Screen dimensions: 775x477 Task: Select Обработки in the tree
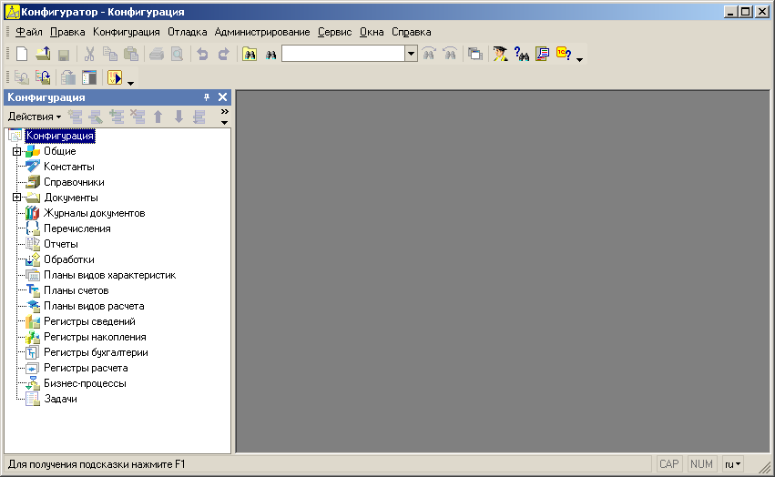(68, 259)
